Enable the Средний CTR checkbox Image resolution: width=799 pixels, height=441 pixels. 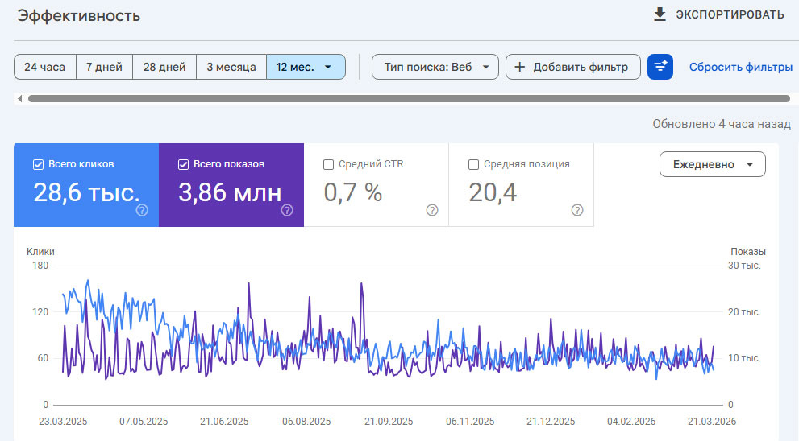(328, 164)
